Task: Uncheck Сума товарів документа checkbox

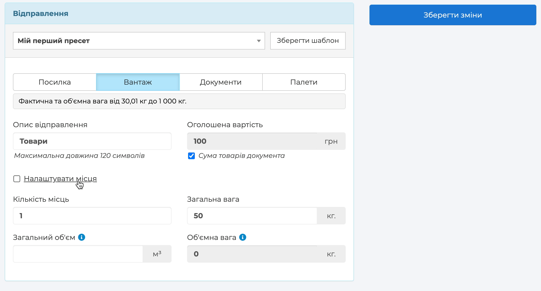Action: (191, 156)
